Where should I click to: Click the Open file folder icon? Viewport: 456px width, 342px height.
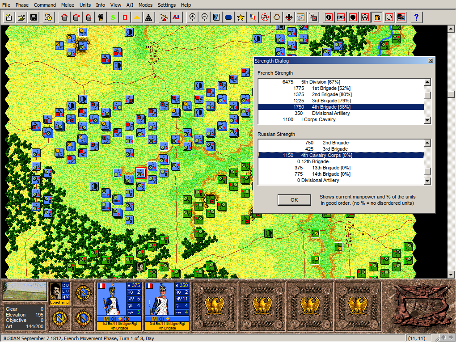[x=21, y=17]
